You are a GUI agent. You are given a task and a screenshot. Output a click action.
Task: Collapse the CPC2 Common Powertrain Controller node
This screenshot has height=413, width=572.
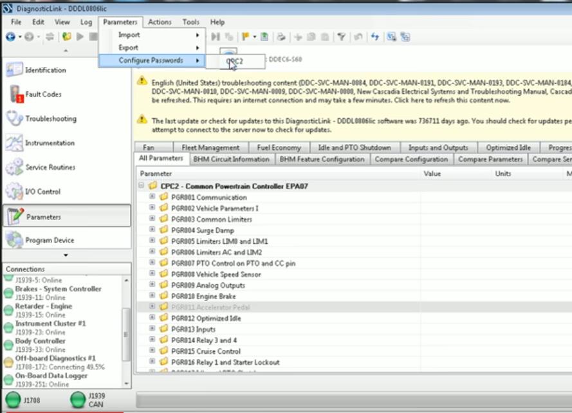[x=142, y=186]
